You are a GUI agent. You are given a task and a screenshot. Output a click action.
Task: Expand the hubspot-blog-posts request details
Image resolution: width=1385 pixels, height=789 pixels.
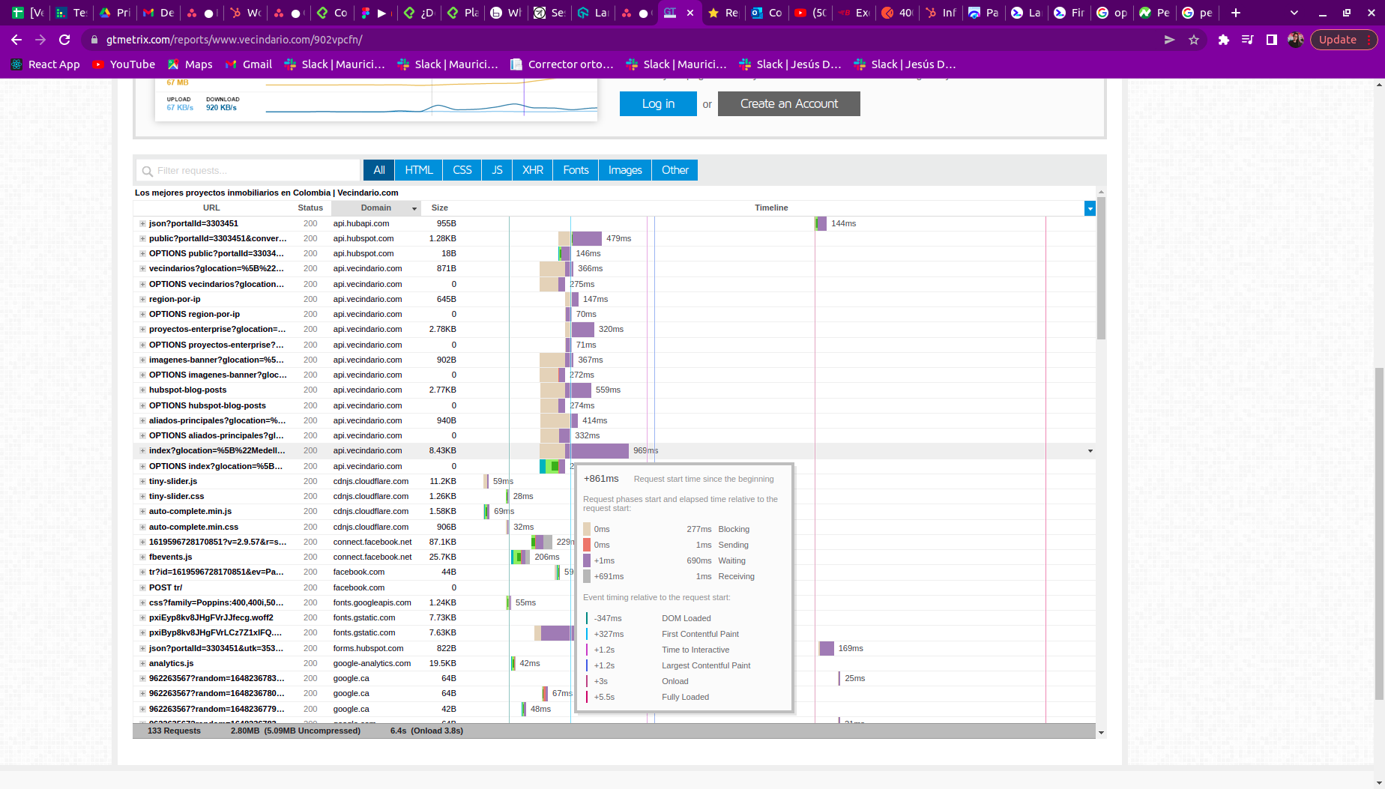[x=142, y=390]
